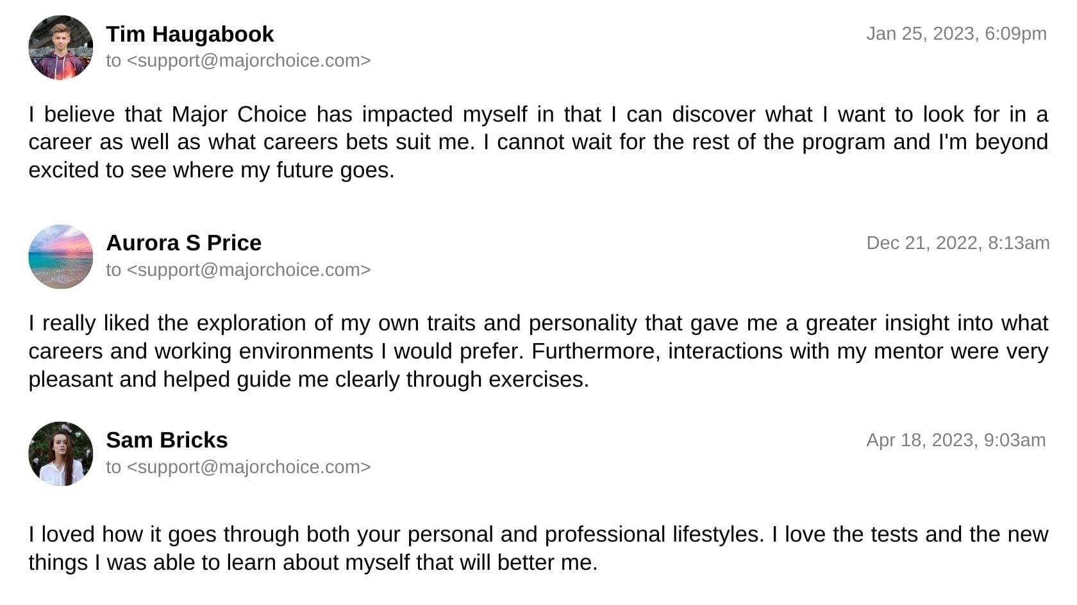
Task: Click Sam Bricks' message body text
Action: click(x=538, y=548)
